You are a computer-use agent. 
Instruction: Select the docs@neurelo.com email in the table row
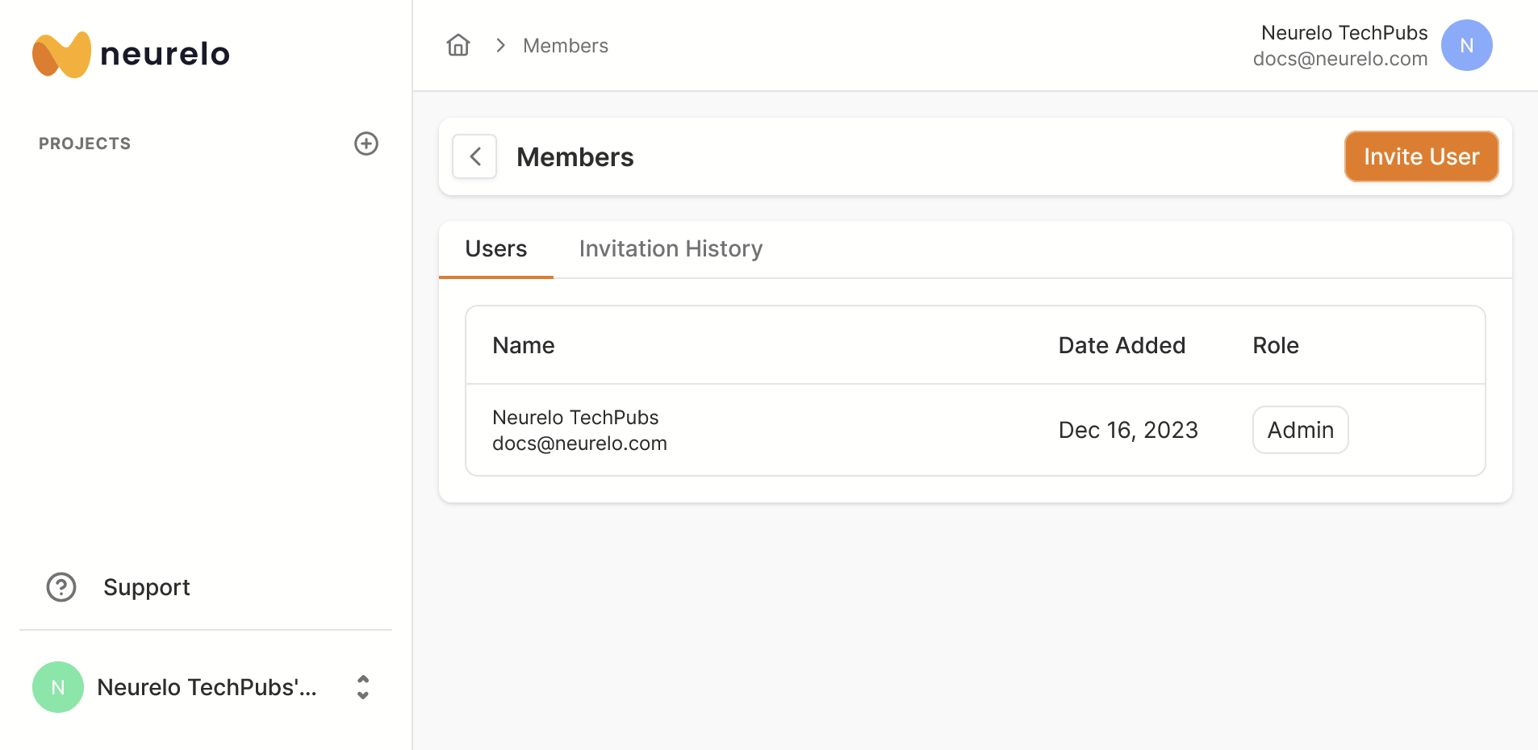click(579, 444)
